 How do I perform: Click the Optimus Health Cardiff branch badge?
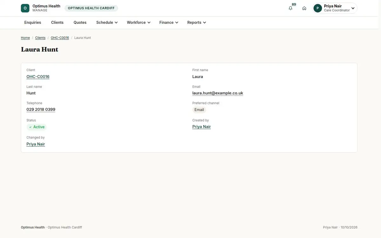click(91, 8)
